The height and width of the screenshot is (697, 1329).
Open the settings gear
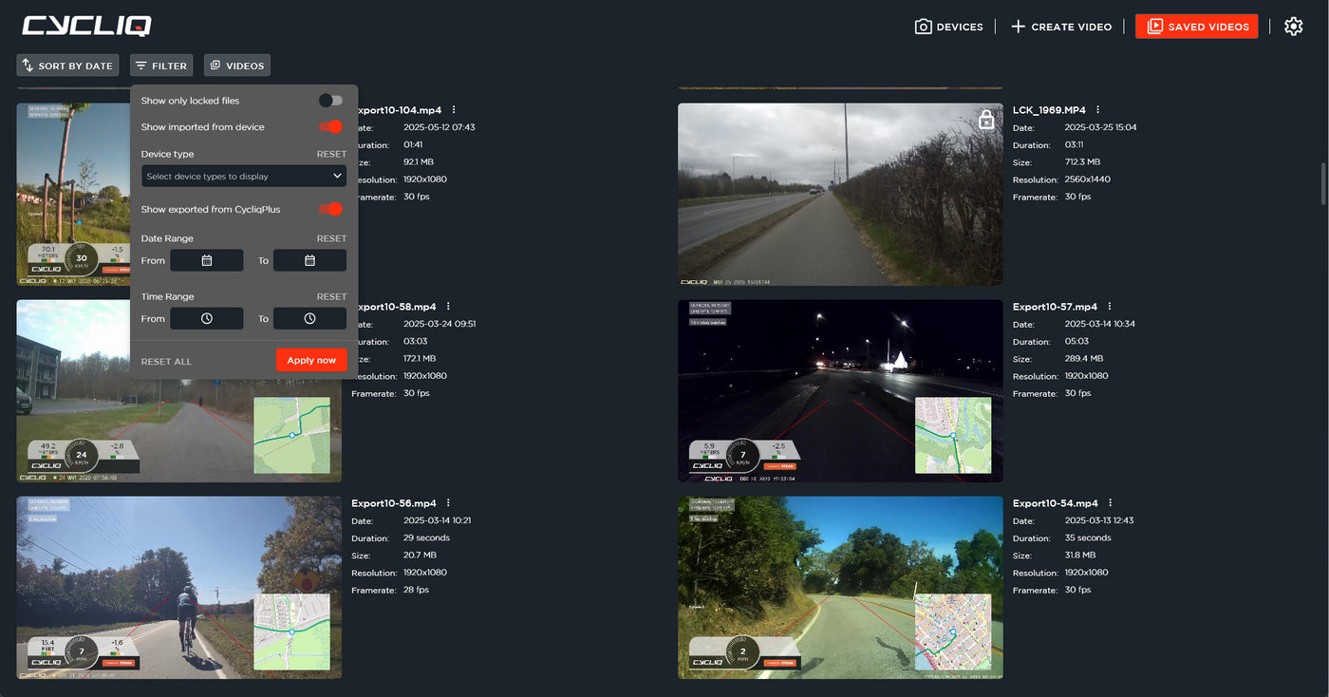click(x=1294, y=26)
